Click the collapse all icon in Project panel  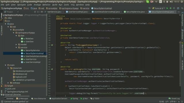(38, 12)
